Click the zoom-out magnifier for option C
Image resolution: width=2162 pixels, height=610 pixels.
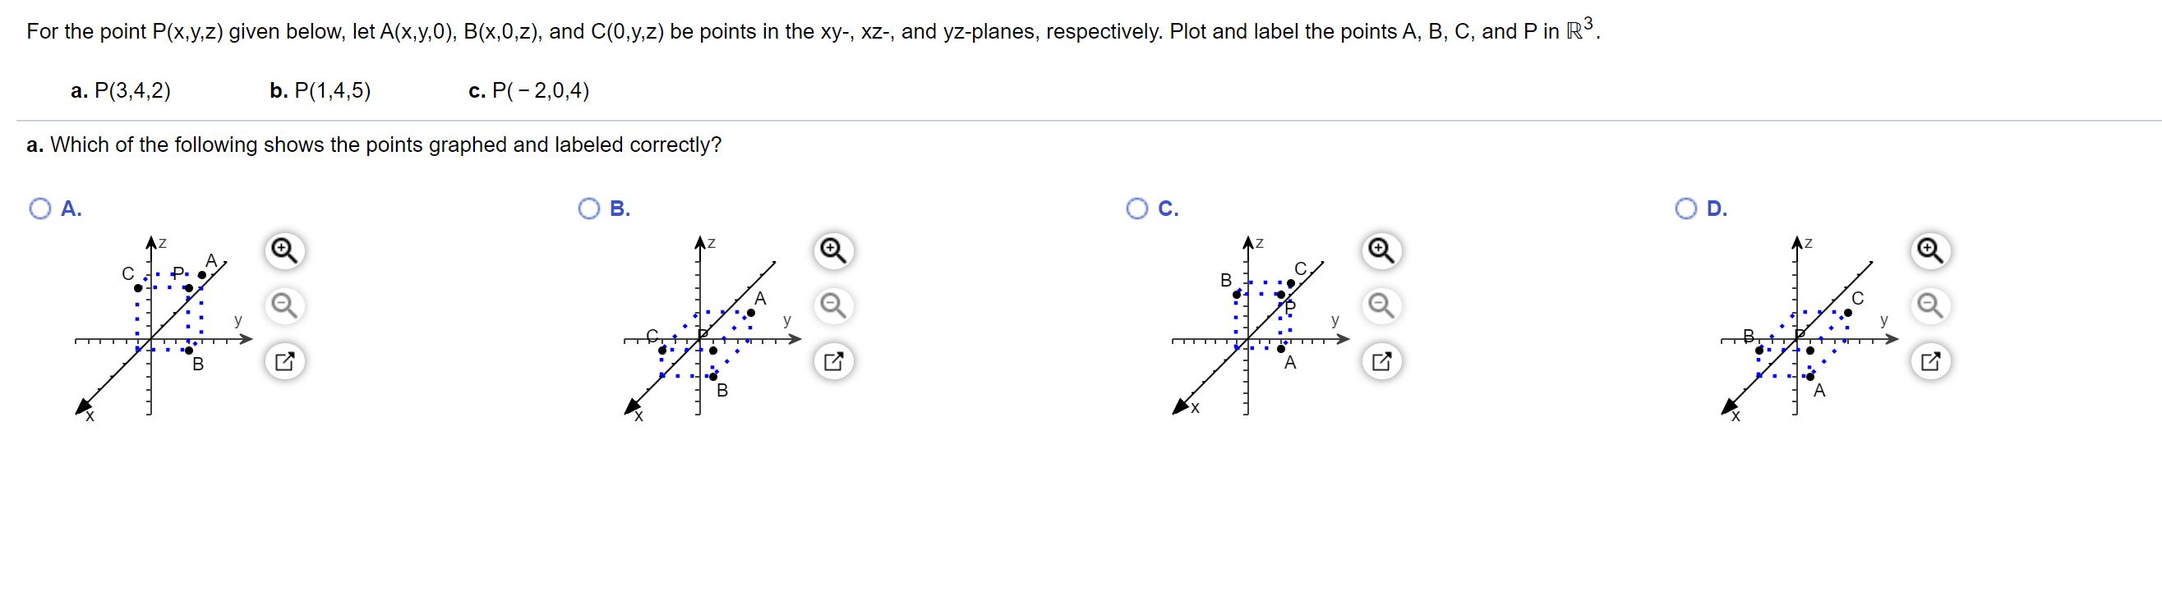point(1381,305)
